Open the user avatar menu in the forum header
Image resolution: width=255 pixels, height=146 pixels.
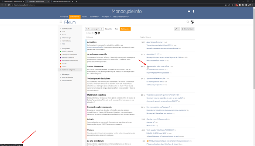pos(192,22)
